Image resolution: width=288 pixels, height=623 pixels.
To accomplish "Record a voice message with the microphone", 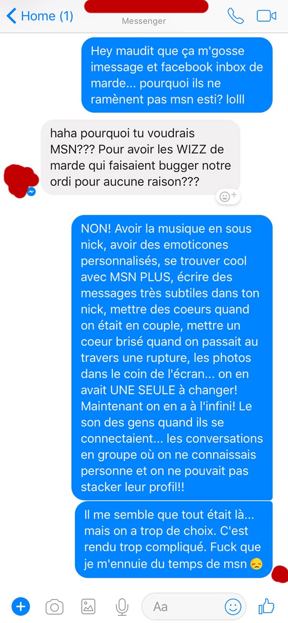I will pyautogui.click(x=122, y=608).
